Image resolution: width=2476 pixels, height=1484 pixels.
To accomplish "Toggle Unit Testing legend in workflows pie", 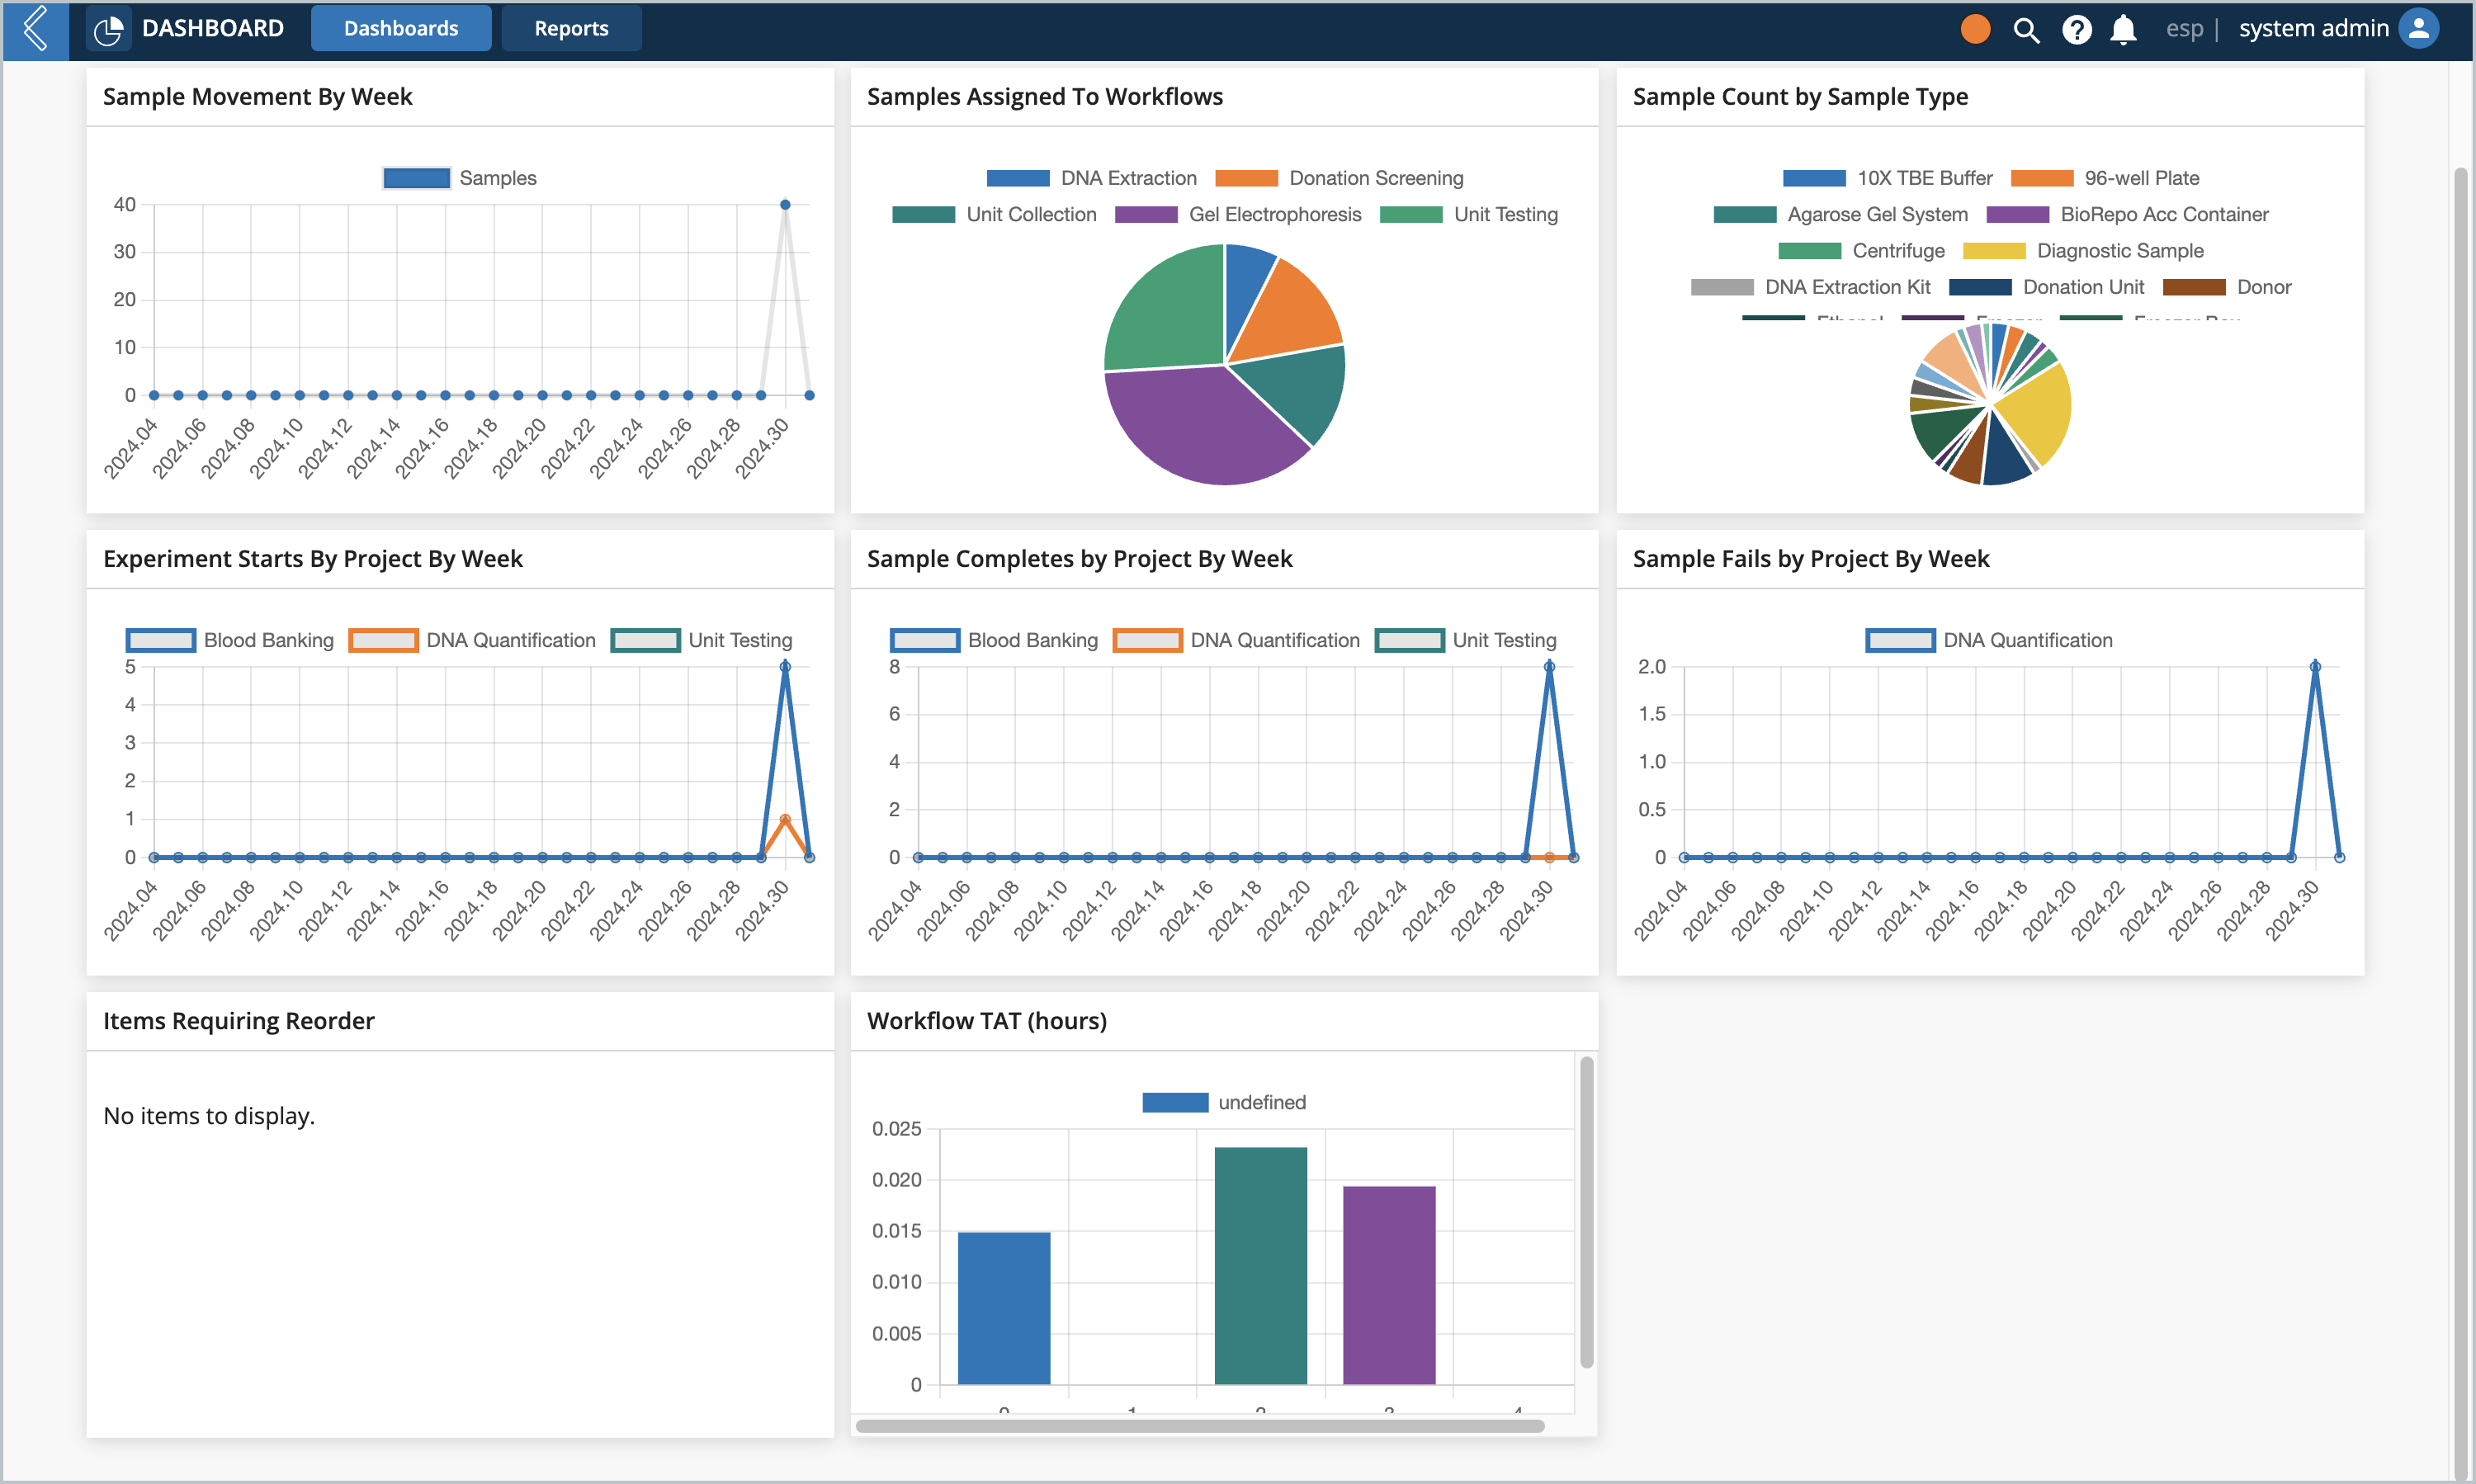I will tap(1469, 215).
